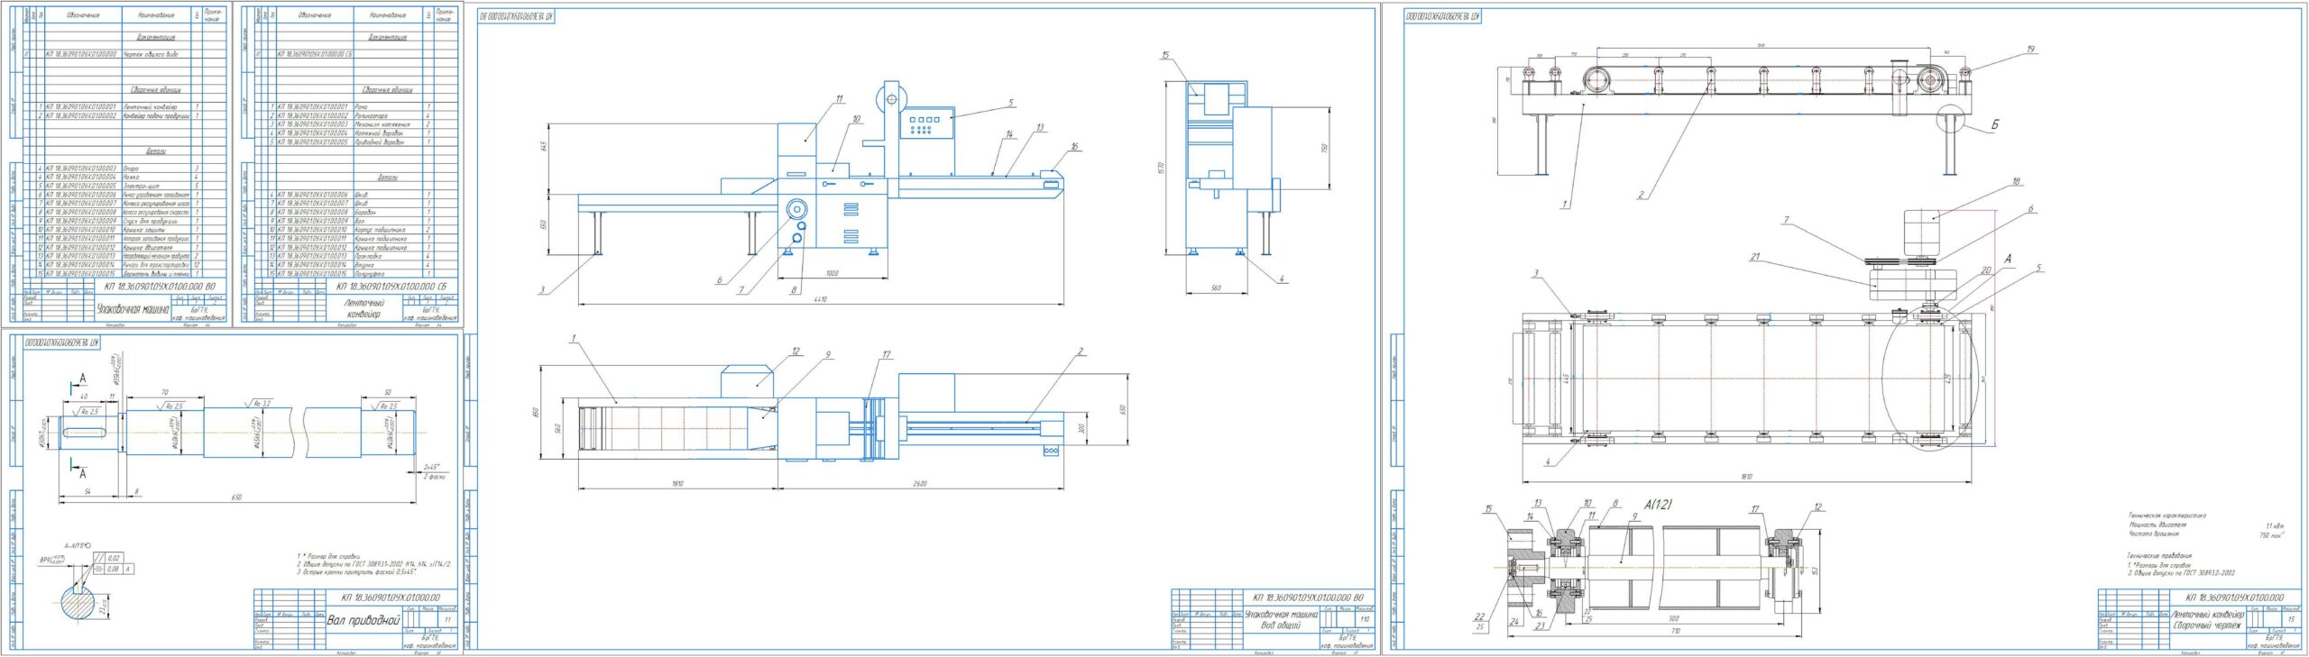Select the "2×45°" chamfer dimension on the shaft
The image size is (2309, 657).
click(x=432, y=467)
